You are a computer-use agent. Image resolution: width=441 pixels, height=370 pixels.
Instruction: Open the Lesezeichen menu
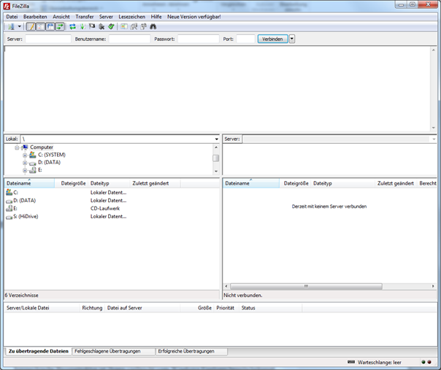131,16
